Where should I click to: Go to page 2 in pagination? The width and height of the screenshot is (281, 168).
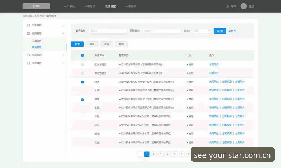click(154, 154)
